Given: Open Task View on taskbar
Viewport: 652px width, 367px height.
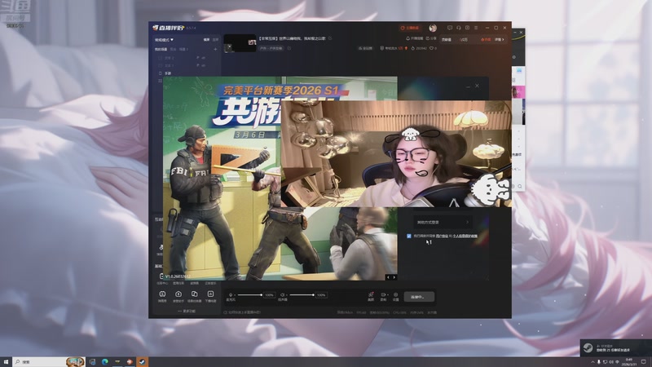Looking at the screenshot, I should click(x=92, y=362).
